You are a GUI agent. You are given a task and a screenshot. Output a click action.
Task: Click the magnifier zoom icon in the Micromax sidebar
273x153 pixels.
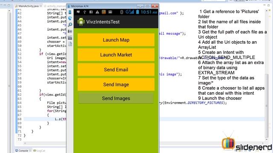(70, 25)
